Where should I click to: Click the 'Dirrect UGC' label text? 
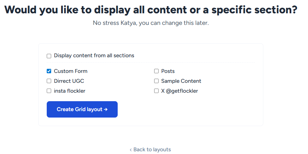click(x=69, y=81)
